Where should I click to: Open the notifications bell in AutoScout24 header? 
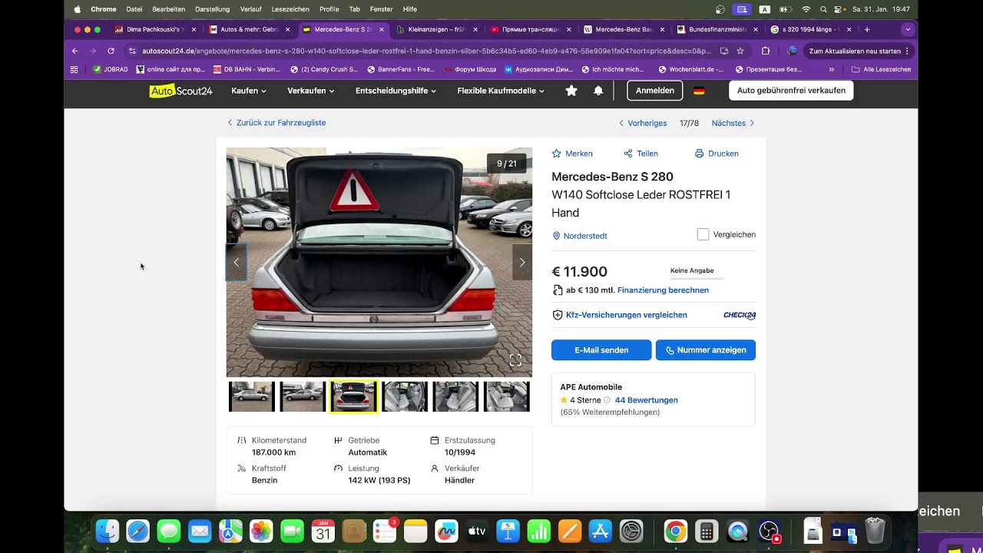[598, 91]
